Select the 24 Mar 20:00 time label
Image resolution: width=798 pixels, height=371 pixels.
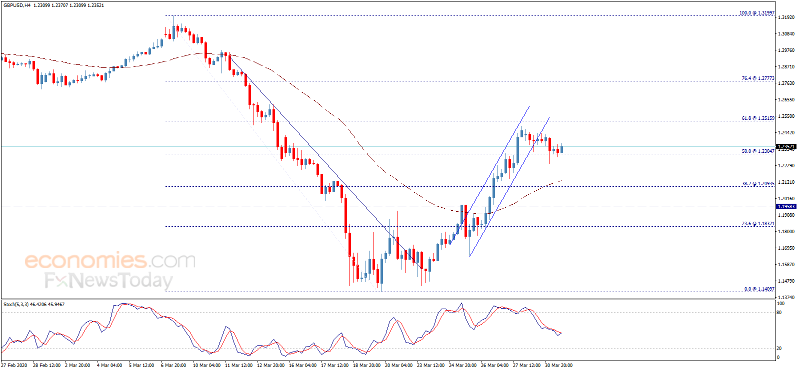click(462, 366)
